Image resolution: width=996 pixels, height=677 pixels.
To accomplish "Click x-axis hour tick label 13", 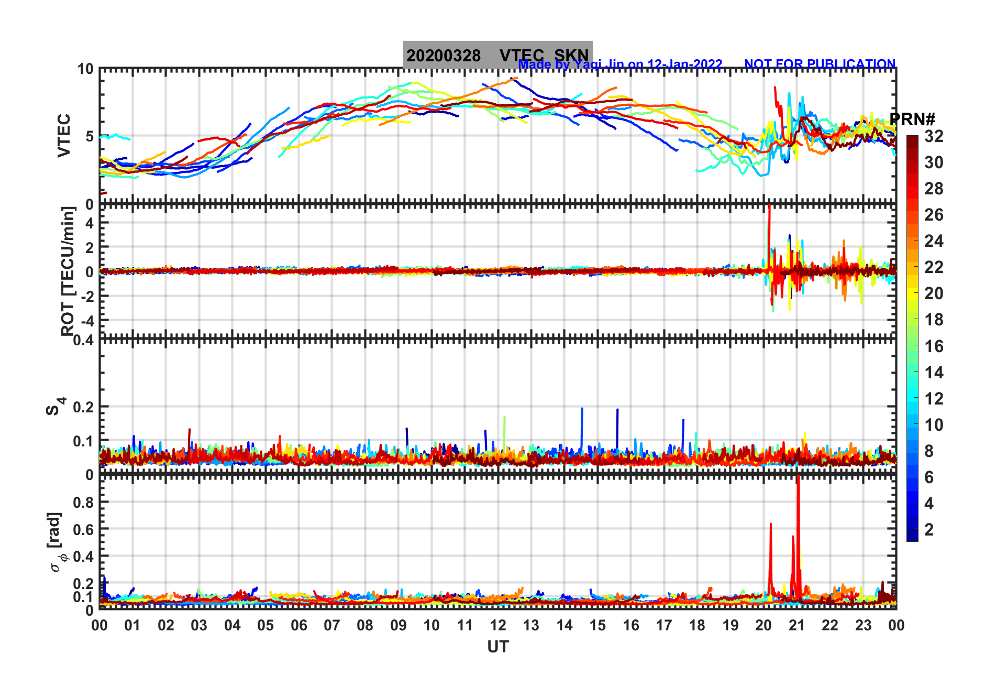I will tap(531, 625).
